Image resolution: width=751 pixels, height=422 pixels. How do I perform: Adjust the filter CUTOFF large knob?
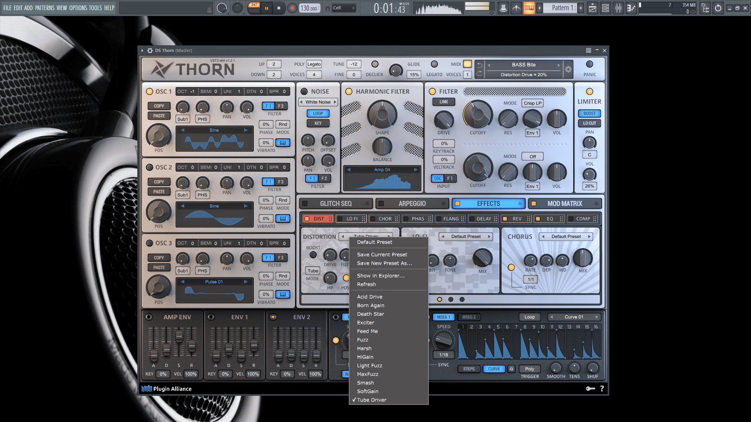tap(478, 114)
